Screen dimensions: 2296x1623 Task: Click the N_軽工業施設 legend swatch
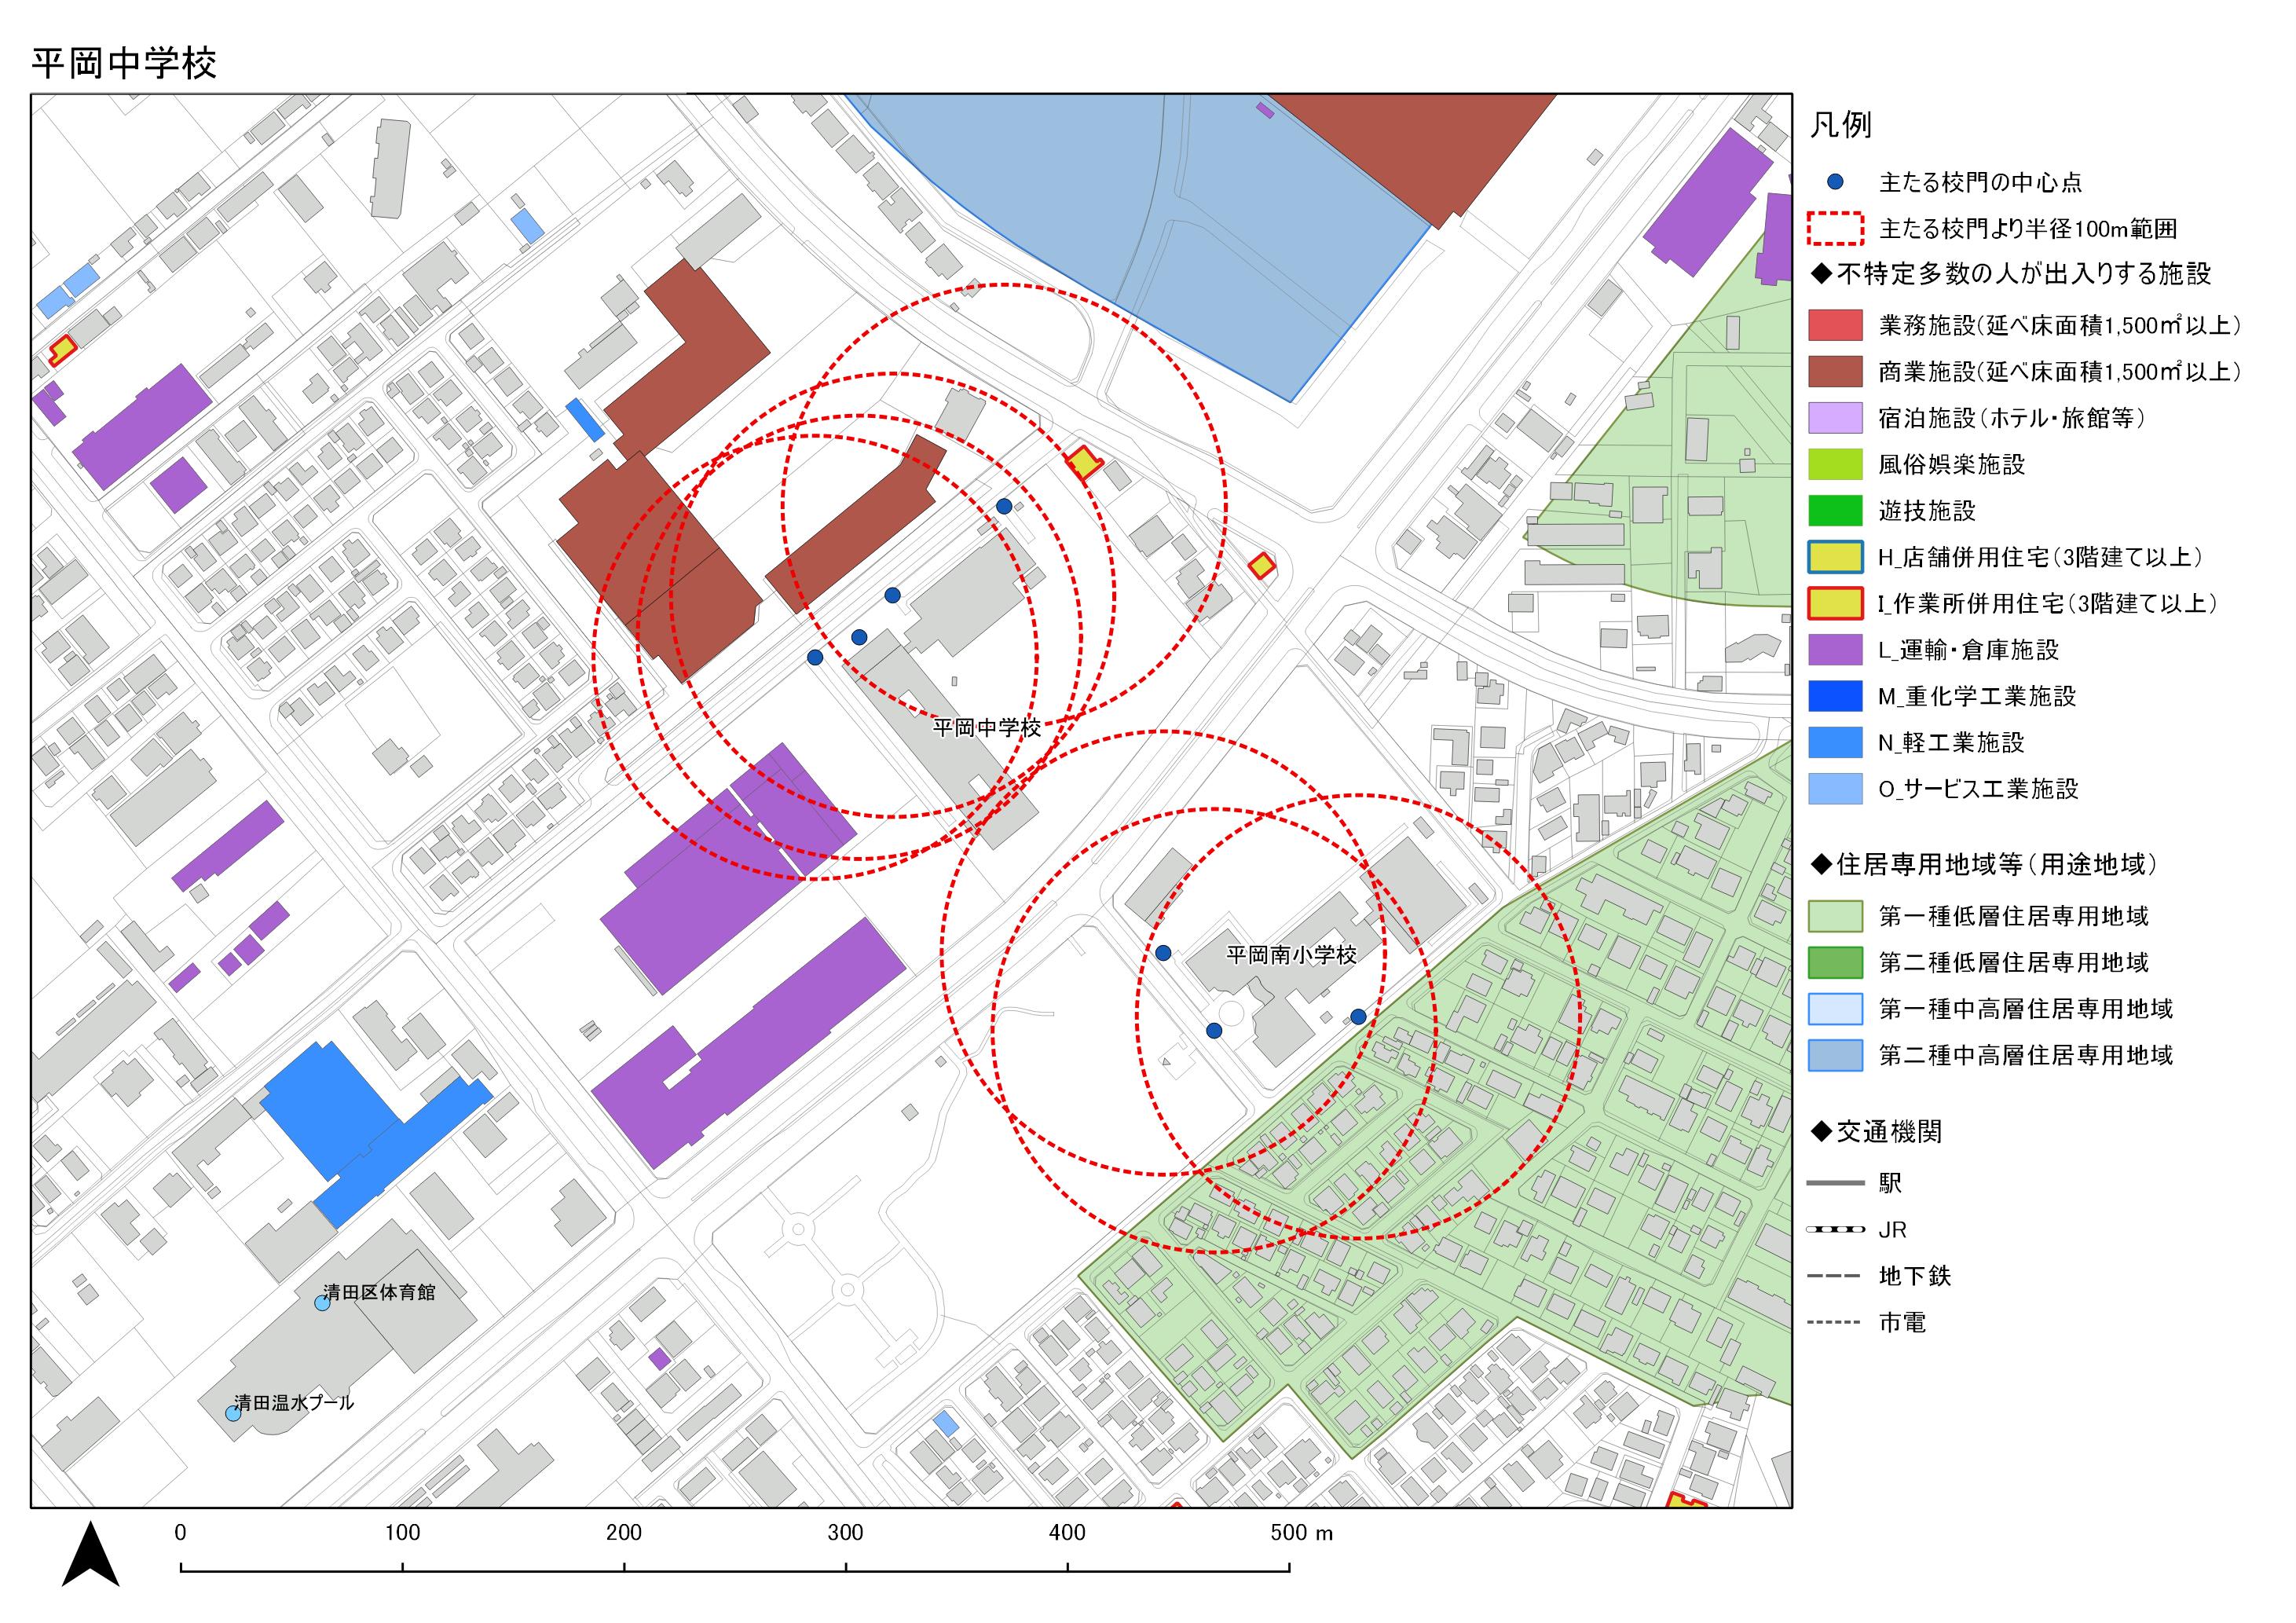tap(1835, 742)
